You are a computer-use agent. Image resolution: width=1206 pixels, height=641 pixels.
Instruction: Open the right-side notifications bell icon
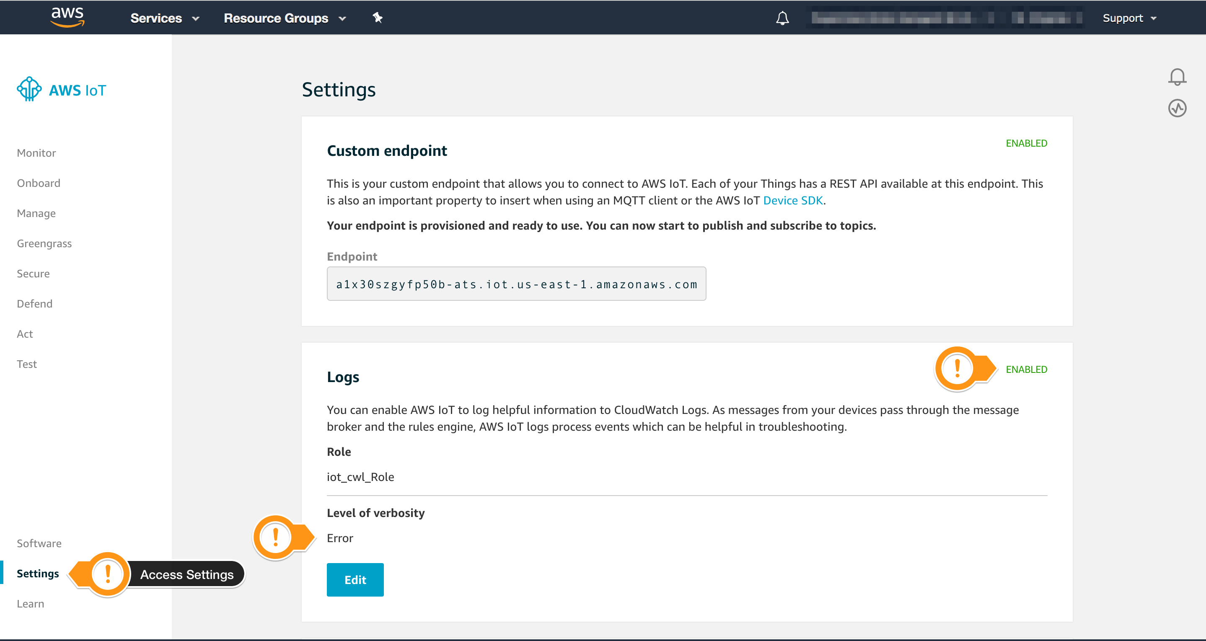click(x=1177, y=77)
